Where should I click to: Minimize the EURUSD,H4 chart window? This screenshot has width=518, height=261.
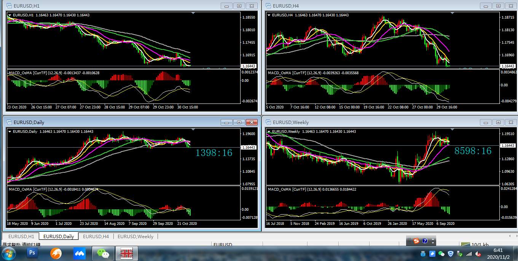486,6
